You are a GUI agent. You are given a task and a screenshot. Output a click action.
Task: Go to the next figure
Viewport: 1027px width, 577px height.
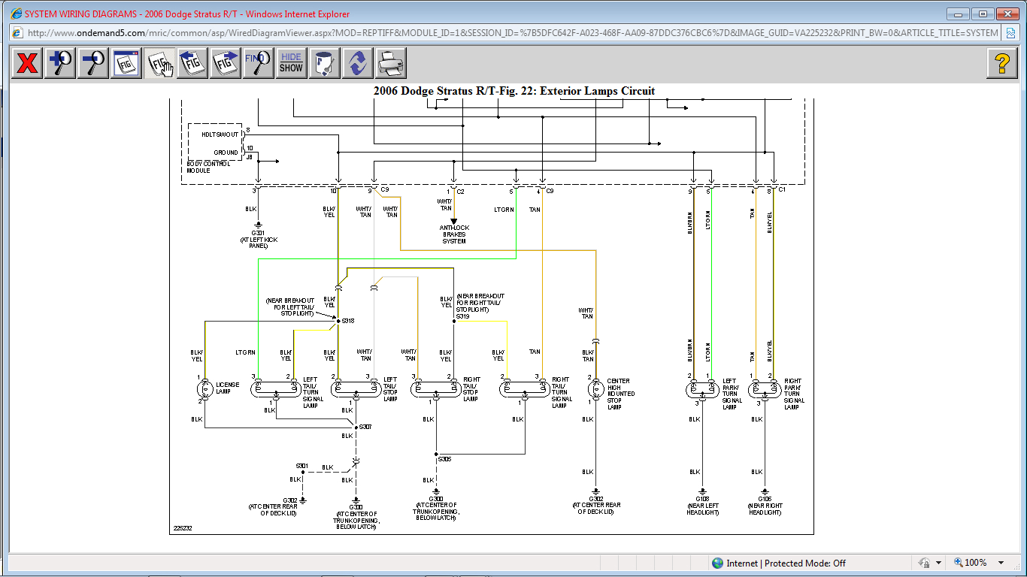226,63
